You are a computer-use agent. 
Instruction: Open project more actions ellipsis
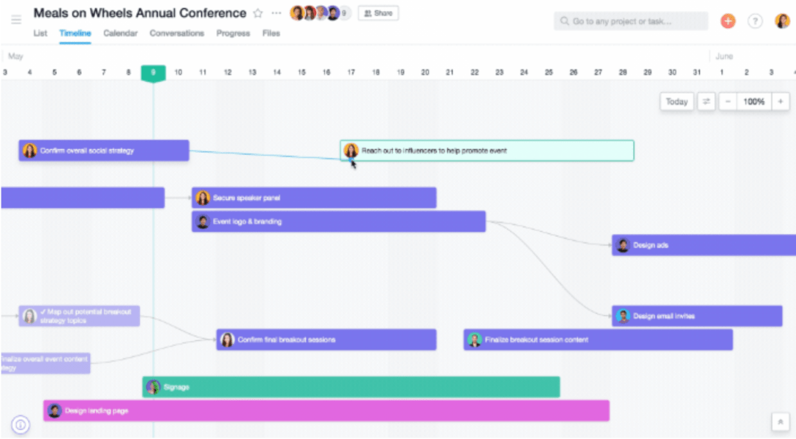(x=276, y=13)
